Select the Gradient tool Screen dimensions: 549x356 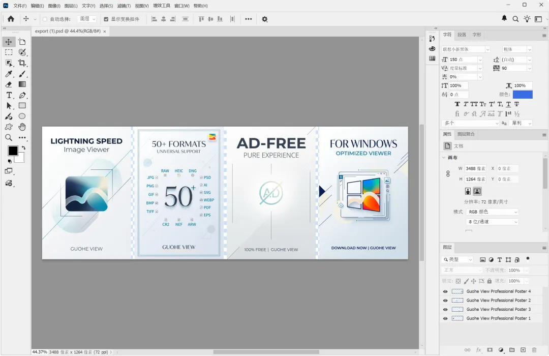point(22,84)
